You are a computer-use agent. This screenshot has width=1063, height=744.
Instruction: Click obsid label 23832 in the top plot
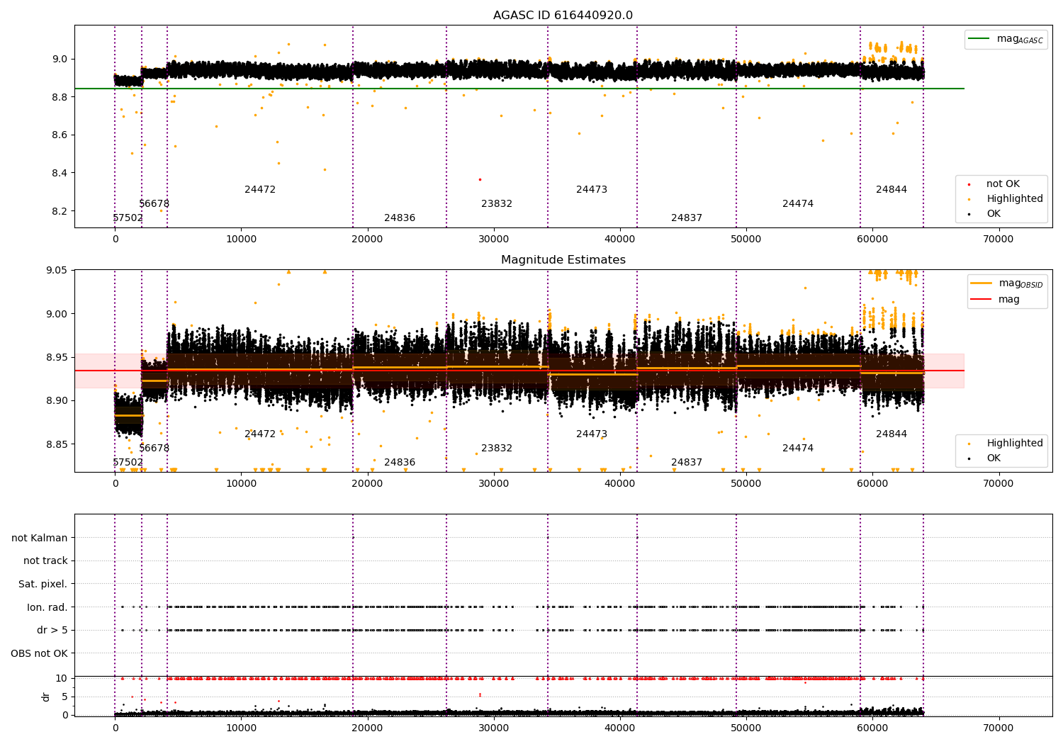[x=497, y=204]
